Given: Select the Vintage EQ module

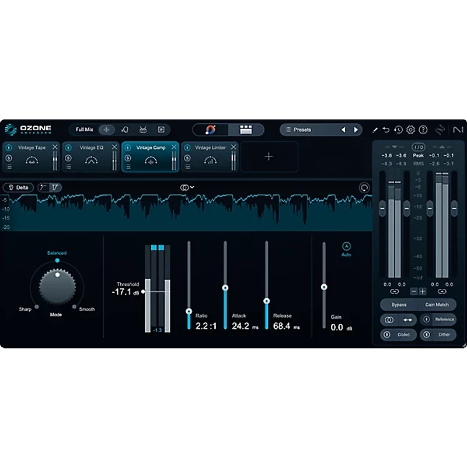Looking at the screenshot, I should (91, 156).
